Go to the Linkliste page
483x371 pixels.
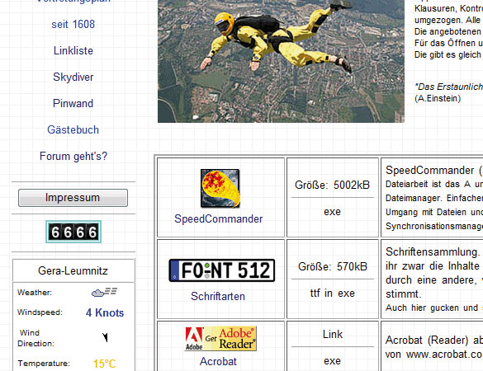point(73,50)
